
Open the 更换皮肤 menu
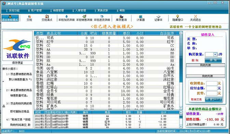click(x=102, y=11)
